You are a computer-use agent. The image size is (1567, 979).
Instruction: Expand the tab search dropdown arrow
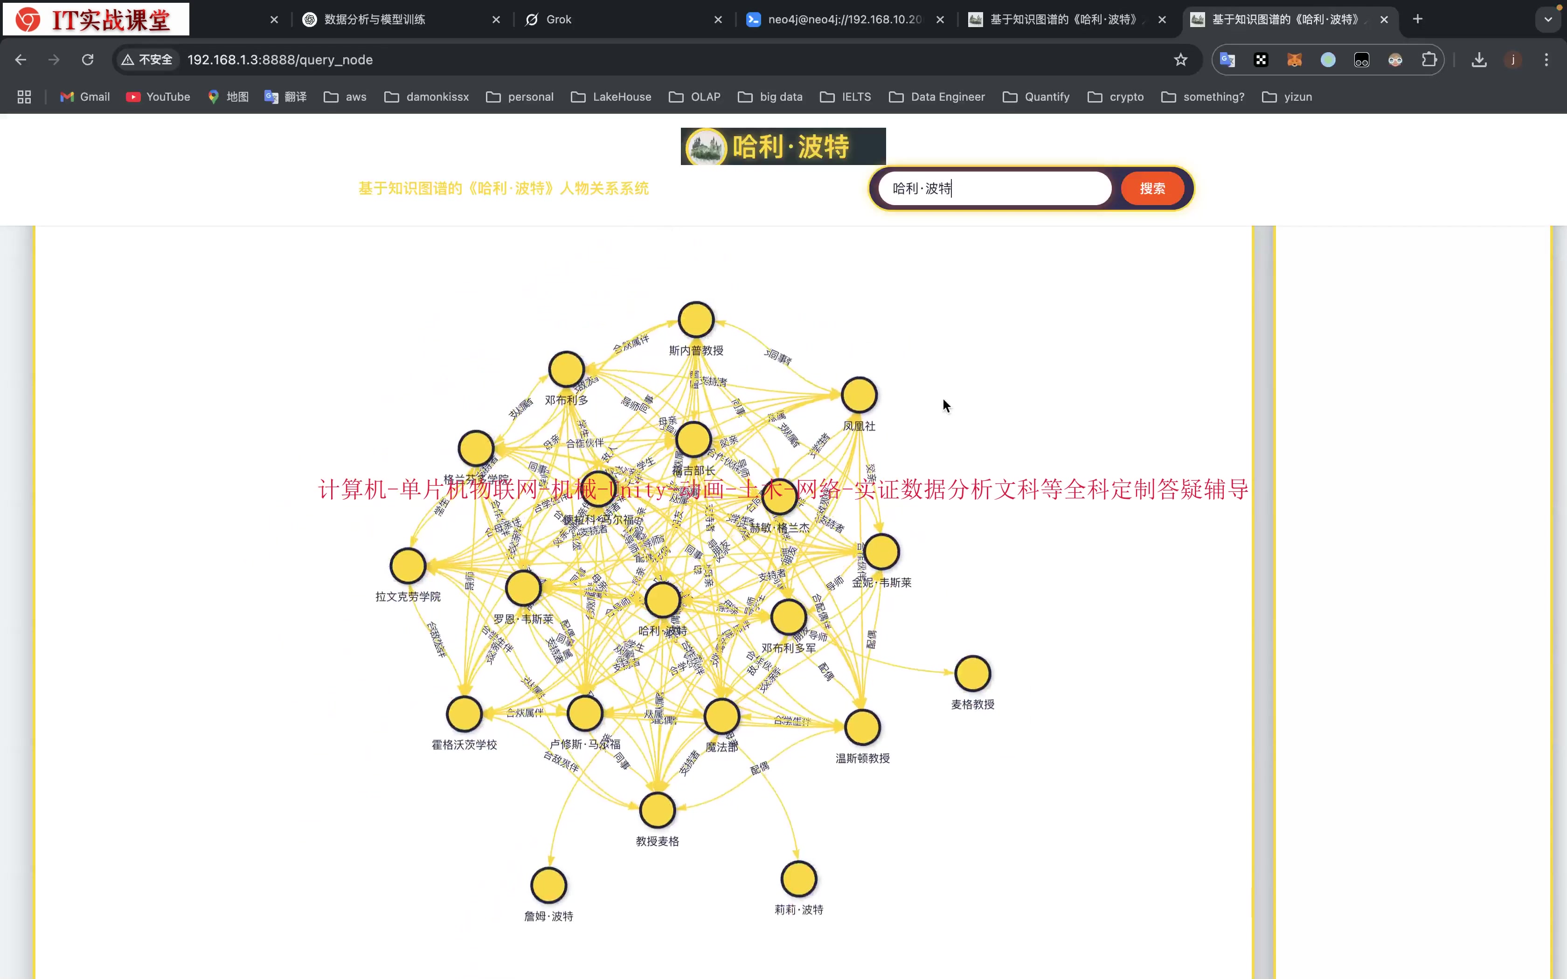pos(1547,20)
